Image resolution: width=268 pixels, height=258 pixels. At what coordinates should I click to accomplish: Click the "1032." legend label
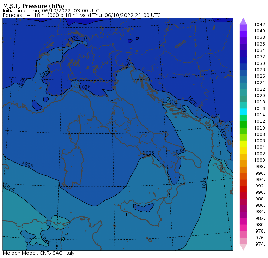[260, 57]
